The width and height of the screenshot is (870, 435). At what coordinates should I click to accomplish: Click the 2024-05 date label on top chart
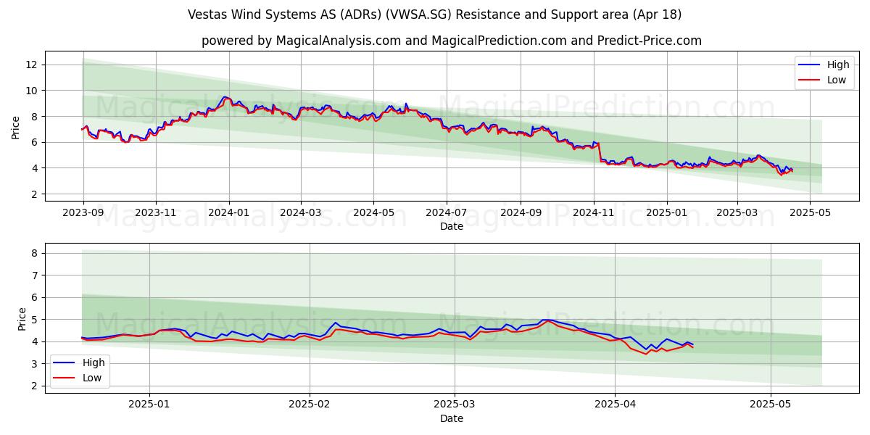(373, 213)
